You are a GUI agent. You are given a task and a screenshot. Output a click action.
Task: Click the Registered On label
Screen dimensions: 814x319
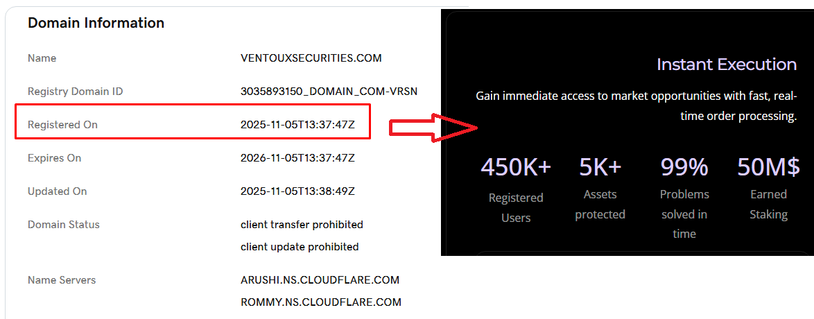pos(62,125)
